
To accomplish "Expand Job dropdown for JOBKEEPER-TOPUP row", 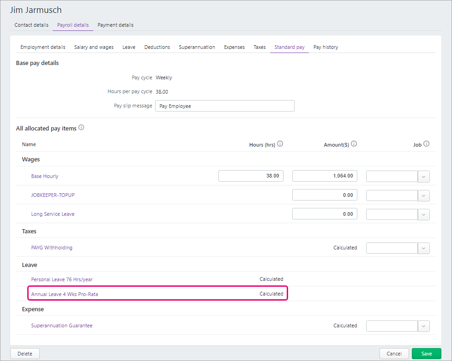I will tap(423, 195).
